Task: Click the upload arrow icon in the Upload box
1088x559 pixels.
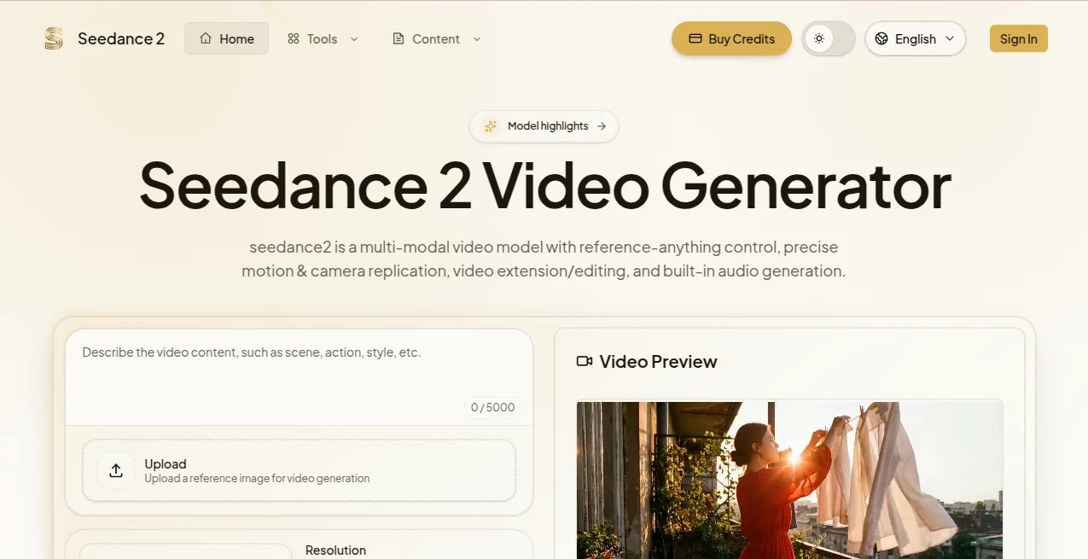Action: (x=115, y=470)
